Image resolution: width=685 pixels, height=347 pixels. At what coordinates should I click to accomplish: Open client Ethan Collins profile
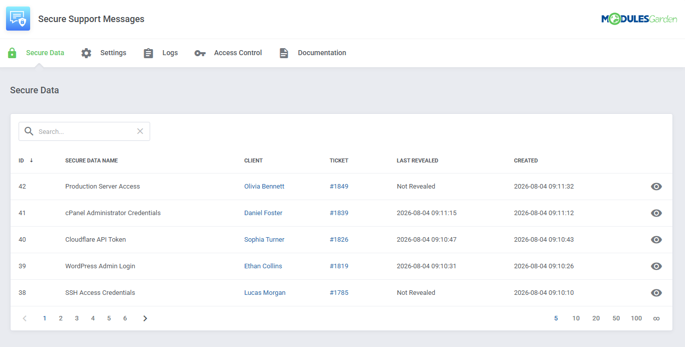pyautogui.click(x=263, y=266)
